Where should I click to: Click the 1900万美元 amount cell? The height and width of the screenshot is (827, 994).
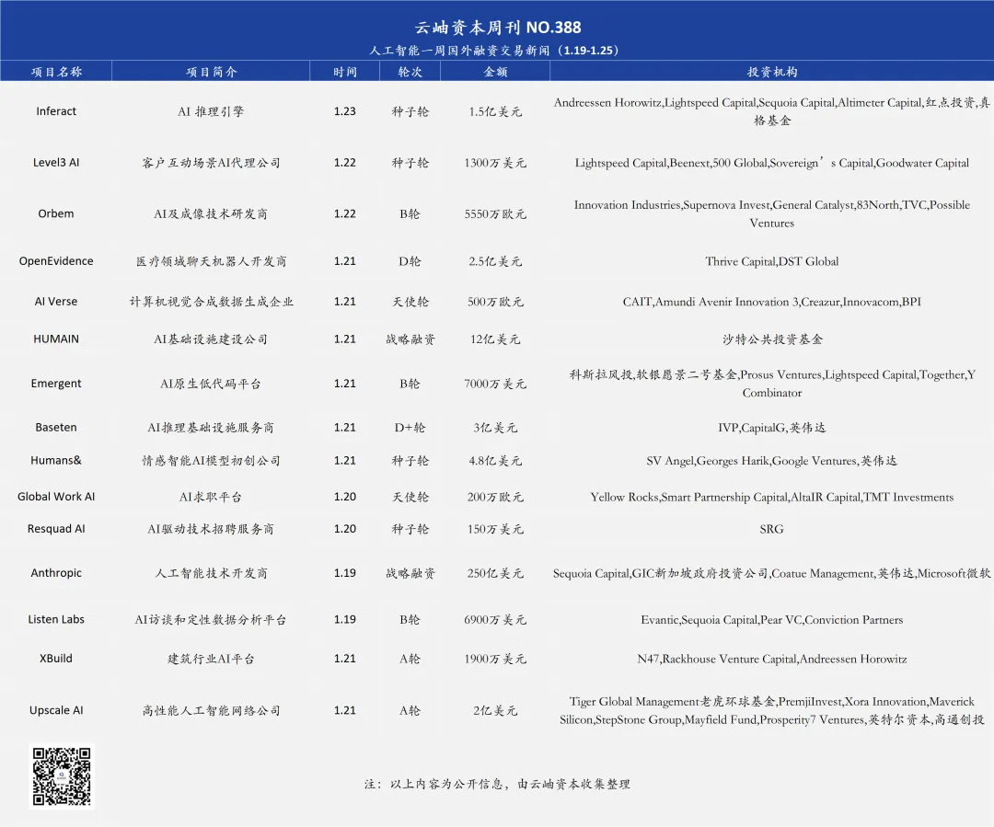495,659
